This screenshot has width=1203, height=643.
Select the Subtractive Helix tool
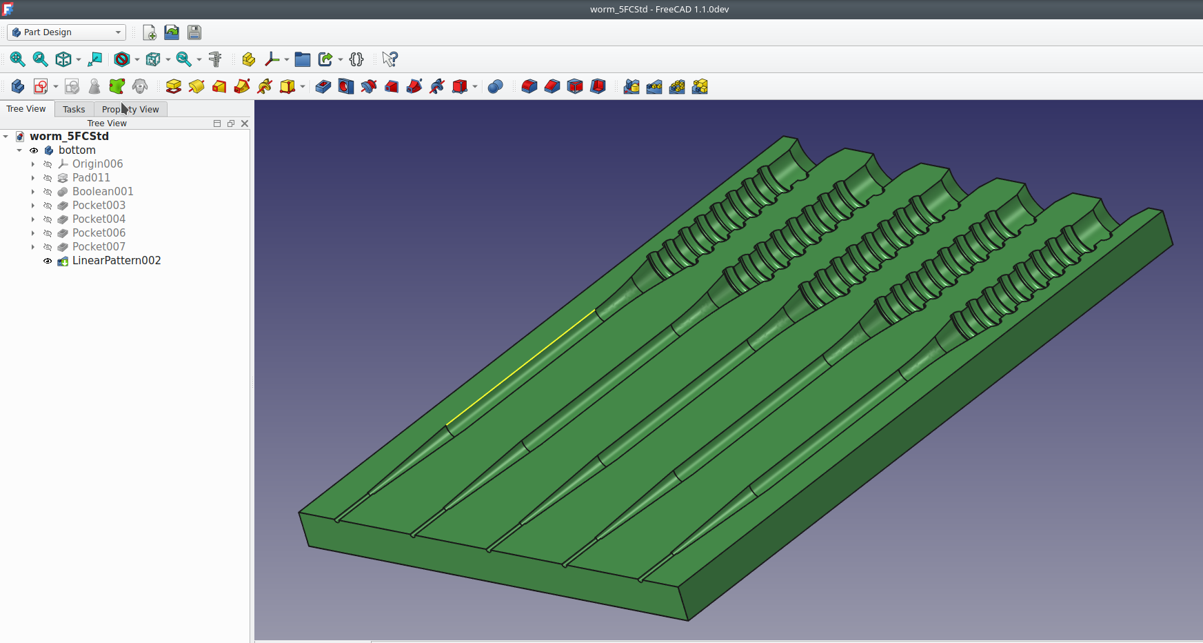(x=437, y=86)
